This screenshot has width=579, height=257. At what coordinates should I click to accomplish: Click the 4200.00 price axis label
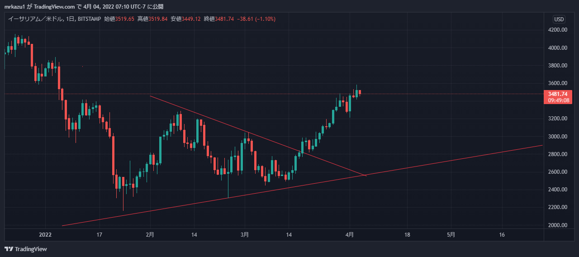click(557, 30)
